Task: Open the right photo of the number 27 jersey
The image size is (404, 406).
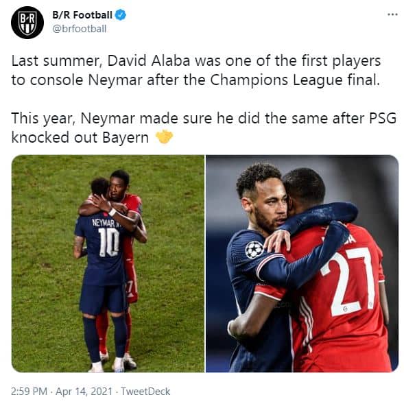Action: point(302,263)
